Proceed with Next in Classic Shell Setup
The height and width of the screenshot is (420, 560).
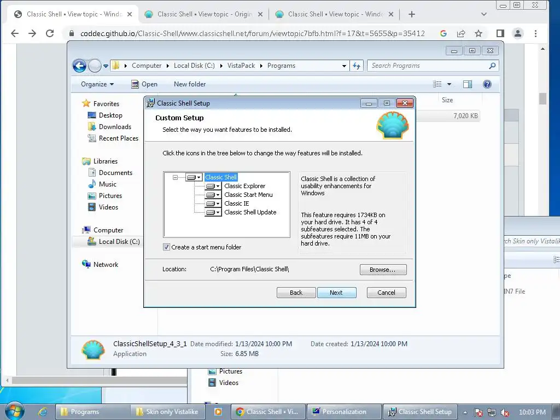click(336, 293)
